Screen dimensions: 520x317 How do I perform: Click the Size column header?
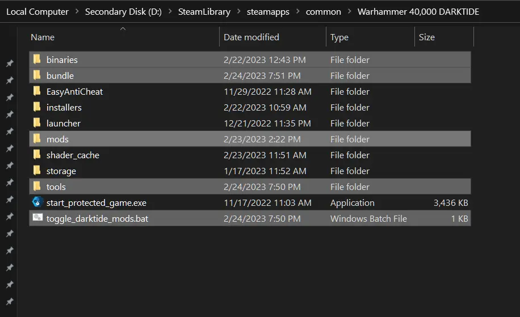[427, 37]
